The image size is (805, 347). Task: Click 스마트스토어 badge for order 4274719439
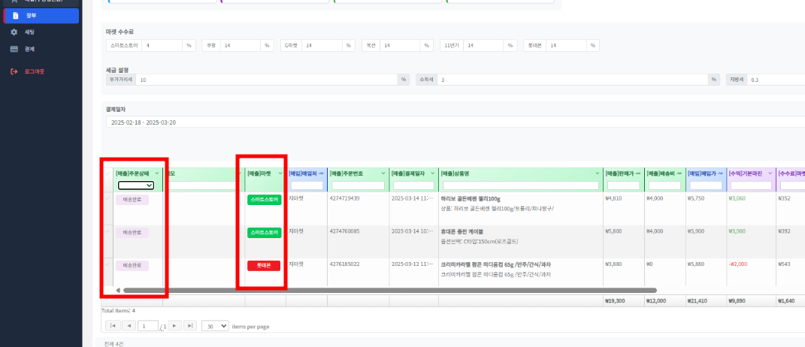point(265,200)
